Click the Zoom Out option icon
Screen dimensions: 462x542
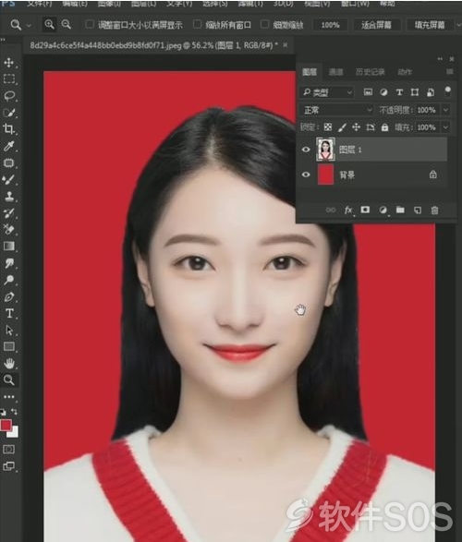(x=66, y=25)
